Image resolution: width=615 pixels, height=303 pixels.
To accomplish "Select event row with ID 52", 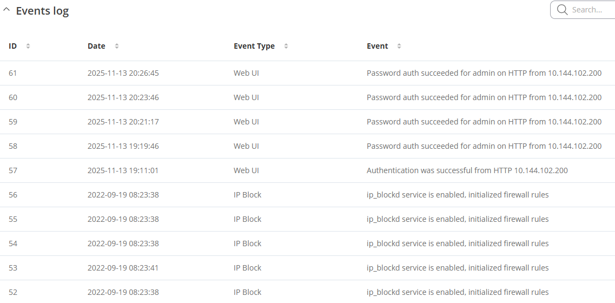I will point(13,292).
